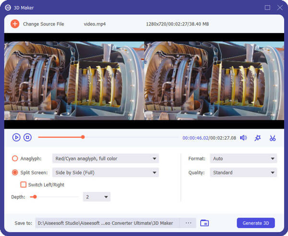Screen dimensions: 288x236
Task: Expand the Quality Standard dropdown
Action: click(243, 173)
